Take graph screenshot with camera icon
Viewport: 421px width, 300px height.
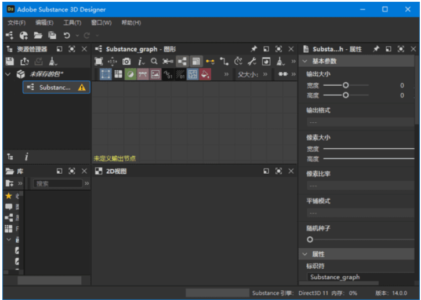(x=126, y=61)
